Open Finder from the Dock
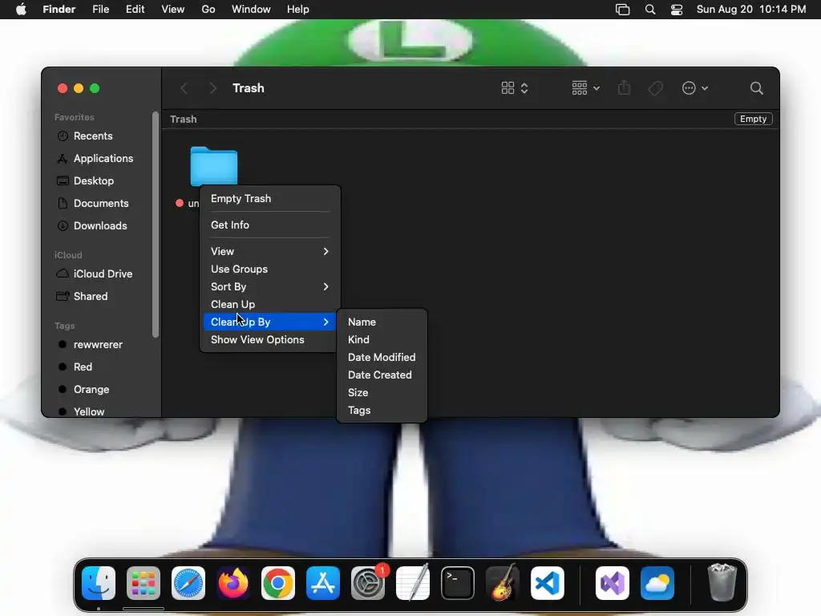821x616 pixels. pyautogui.click(x=99, y=583)
